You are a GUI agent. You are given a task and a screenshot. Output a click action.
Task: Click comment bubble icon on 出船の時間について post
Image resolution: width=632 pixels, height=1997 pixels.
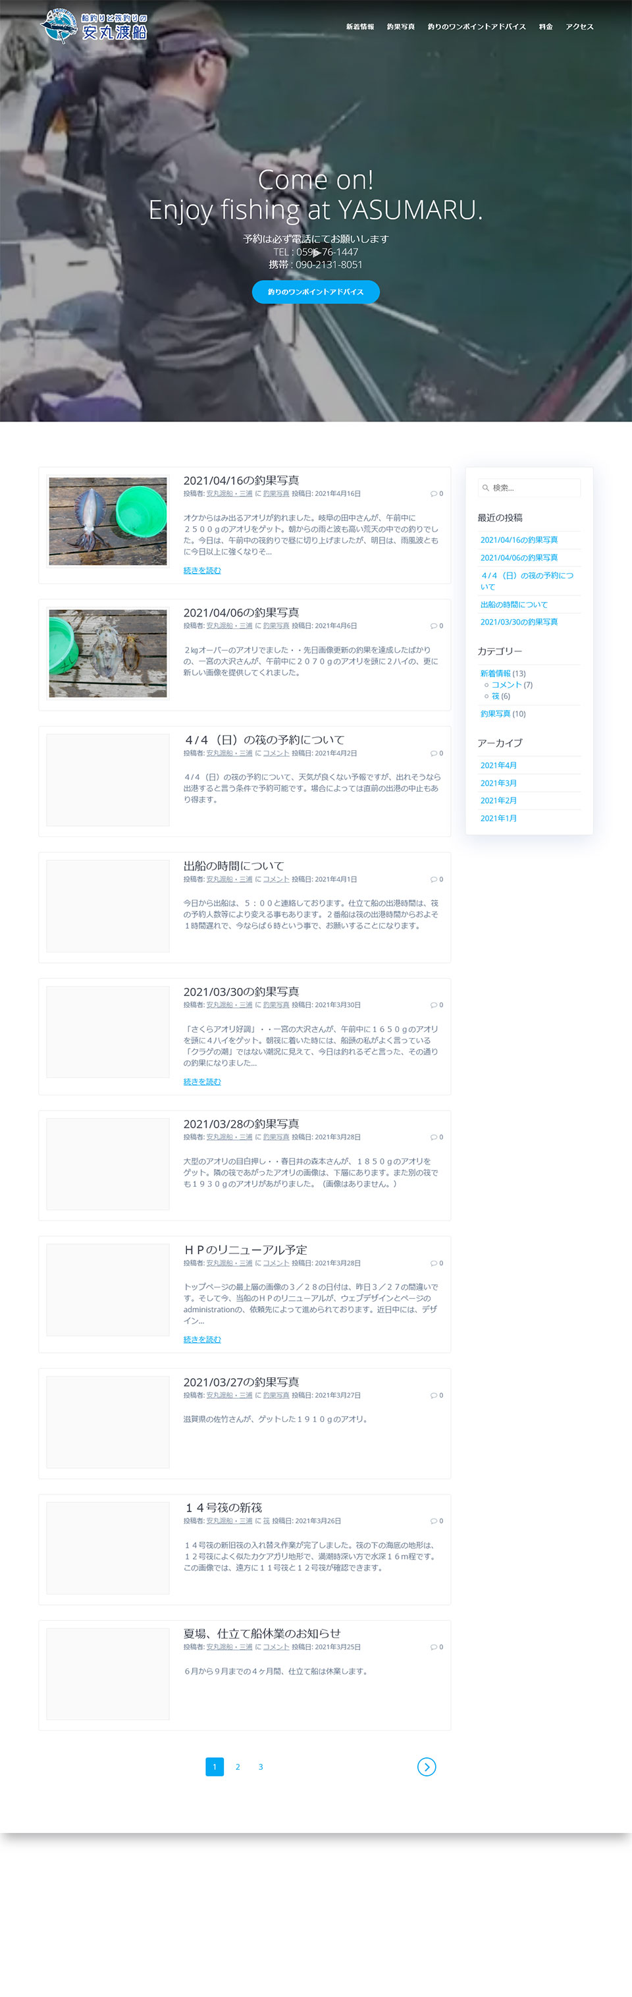click(434, 879)
